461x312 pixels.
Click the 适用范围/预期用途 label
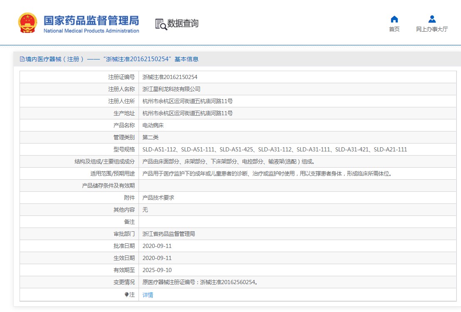(113, 173)
